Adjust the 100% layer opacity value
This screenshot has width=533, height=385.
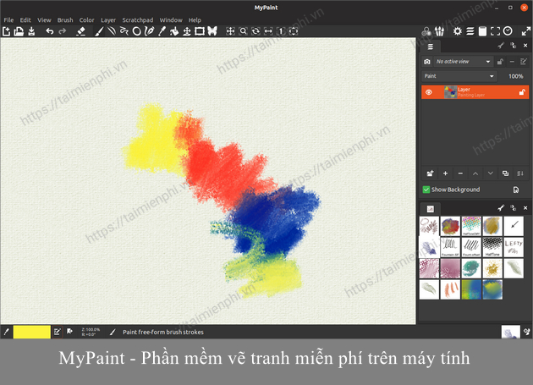coord(515,76)
